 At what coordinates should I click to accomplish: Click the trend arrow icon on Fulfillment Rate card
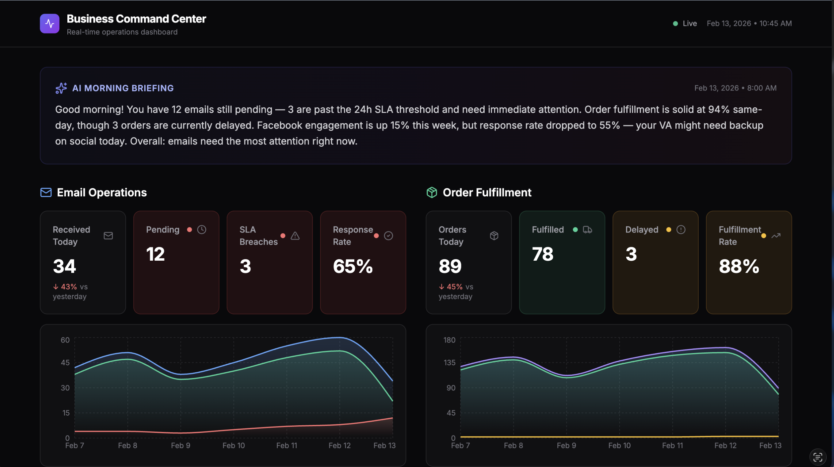coord(775,236)
